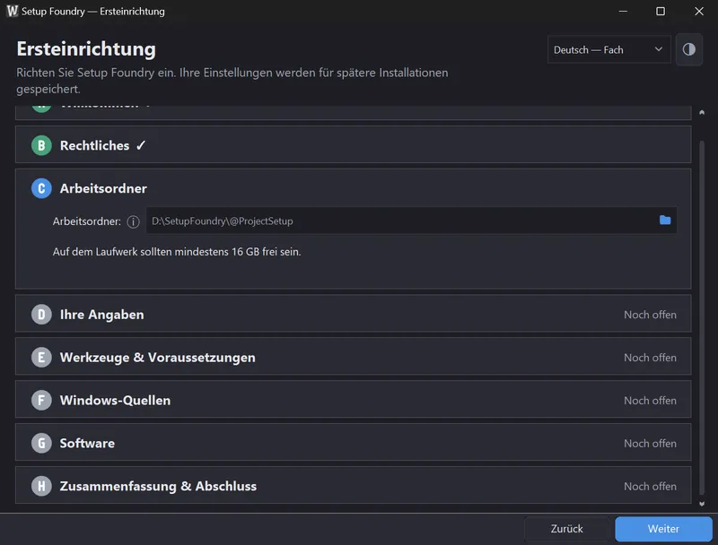Select the grey F step circle
This screenshot has height=545, width=718.
coord(41,401)
